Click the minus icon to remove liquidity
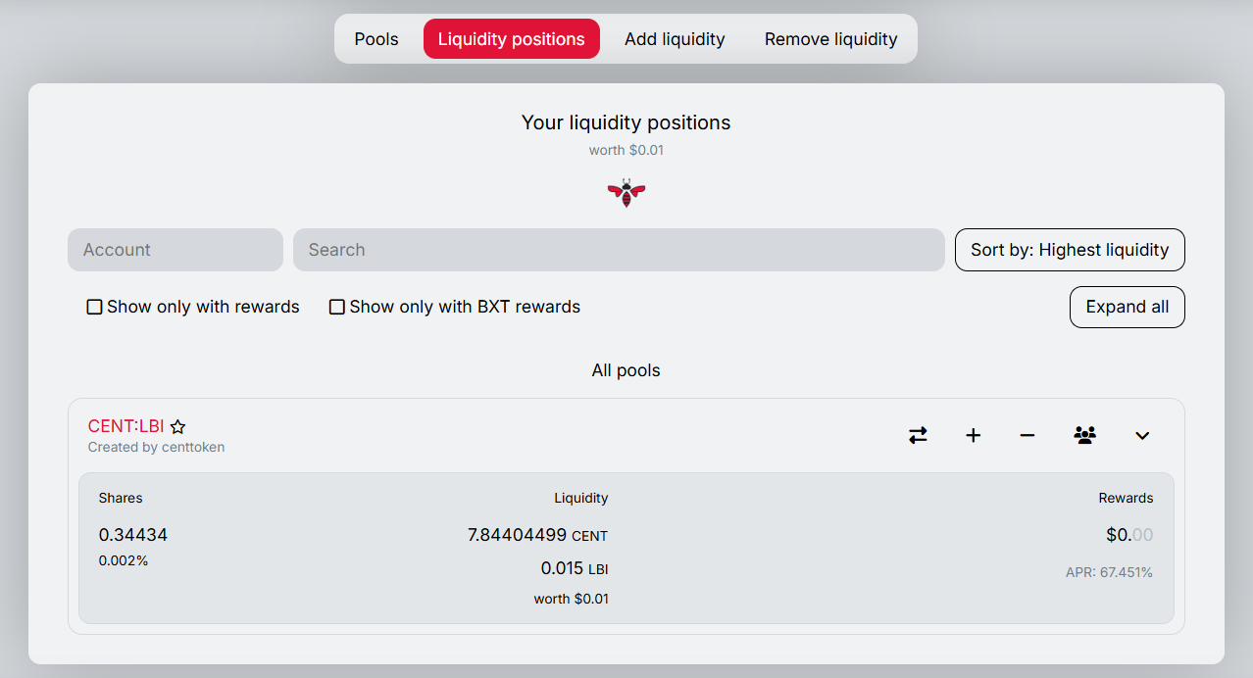The height and width of the screenshot is (678, 1253). point(1027,435)
